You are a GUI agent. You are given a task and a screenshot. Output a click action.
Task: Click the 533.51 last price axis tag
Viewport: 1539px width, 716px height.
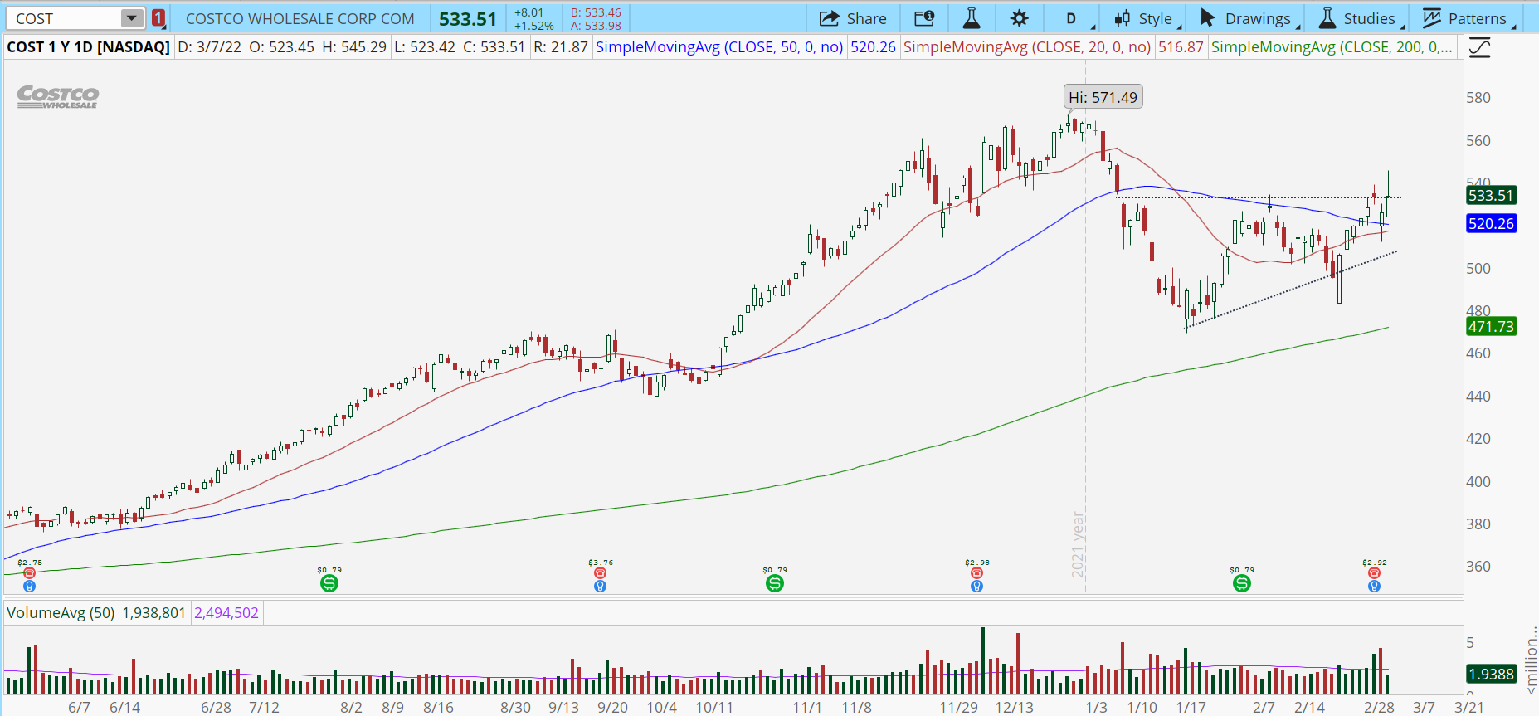pos(1491,196)
